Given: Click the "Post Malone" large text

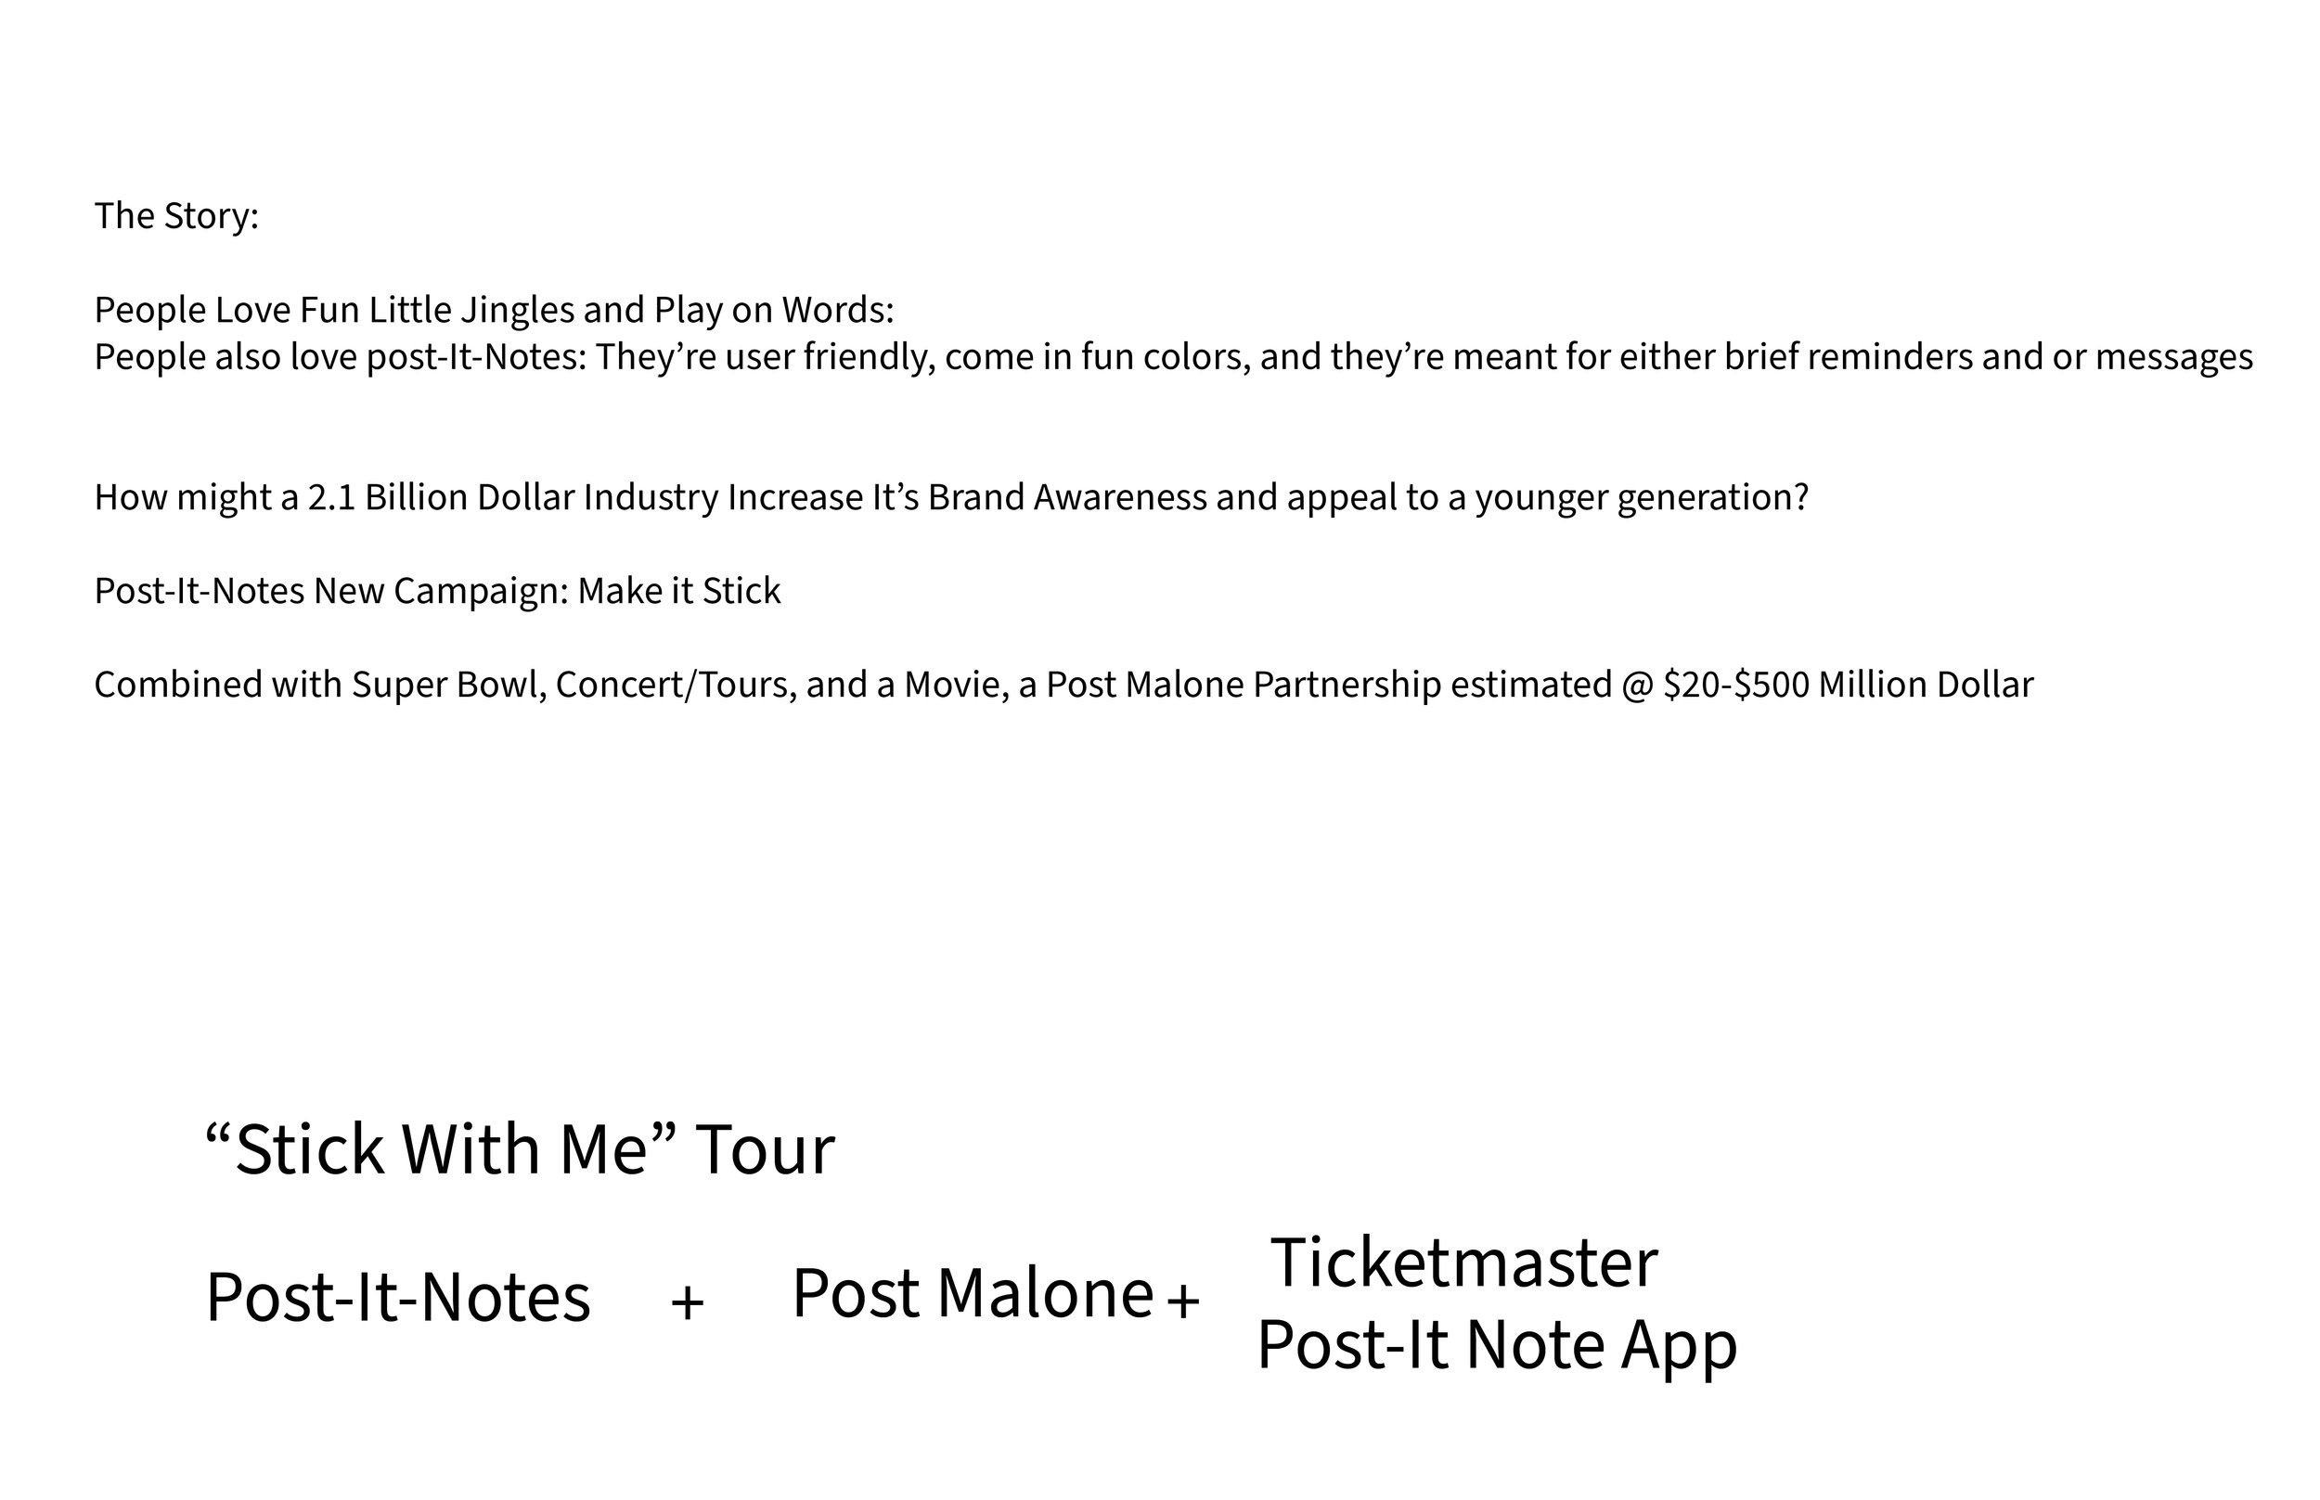Looking at the screenshot, I should 973,1293.
